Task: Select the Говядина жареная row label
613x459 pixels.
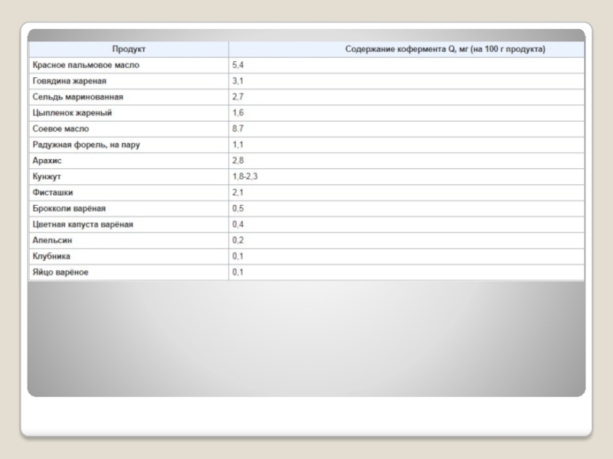Action: coord(70,81)
